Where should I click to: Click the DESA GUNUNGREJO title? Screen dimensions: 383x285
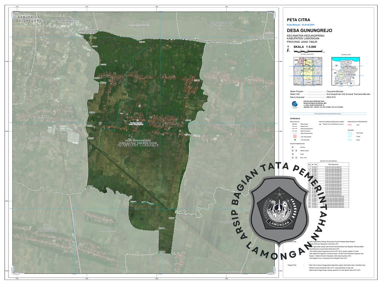[x=309, y=30]
